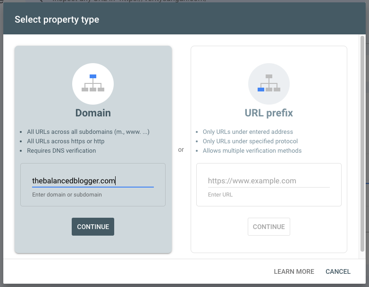Click 'Only URLs under specified protocol' bullet

coord(250,141)
